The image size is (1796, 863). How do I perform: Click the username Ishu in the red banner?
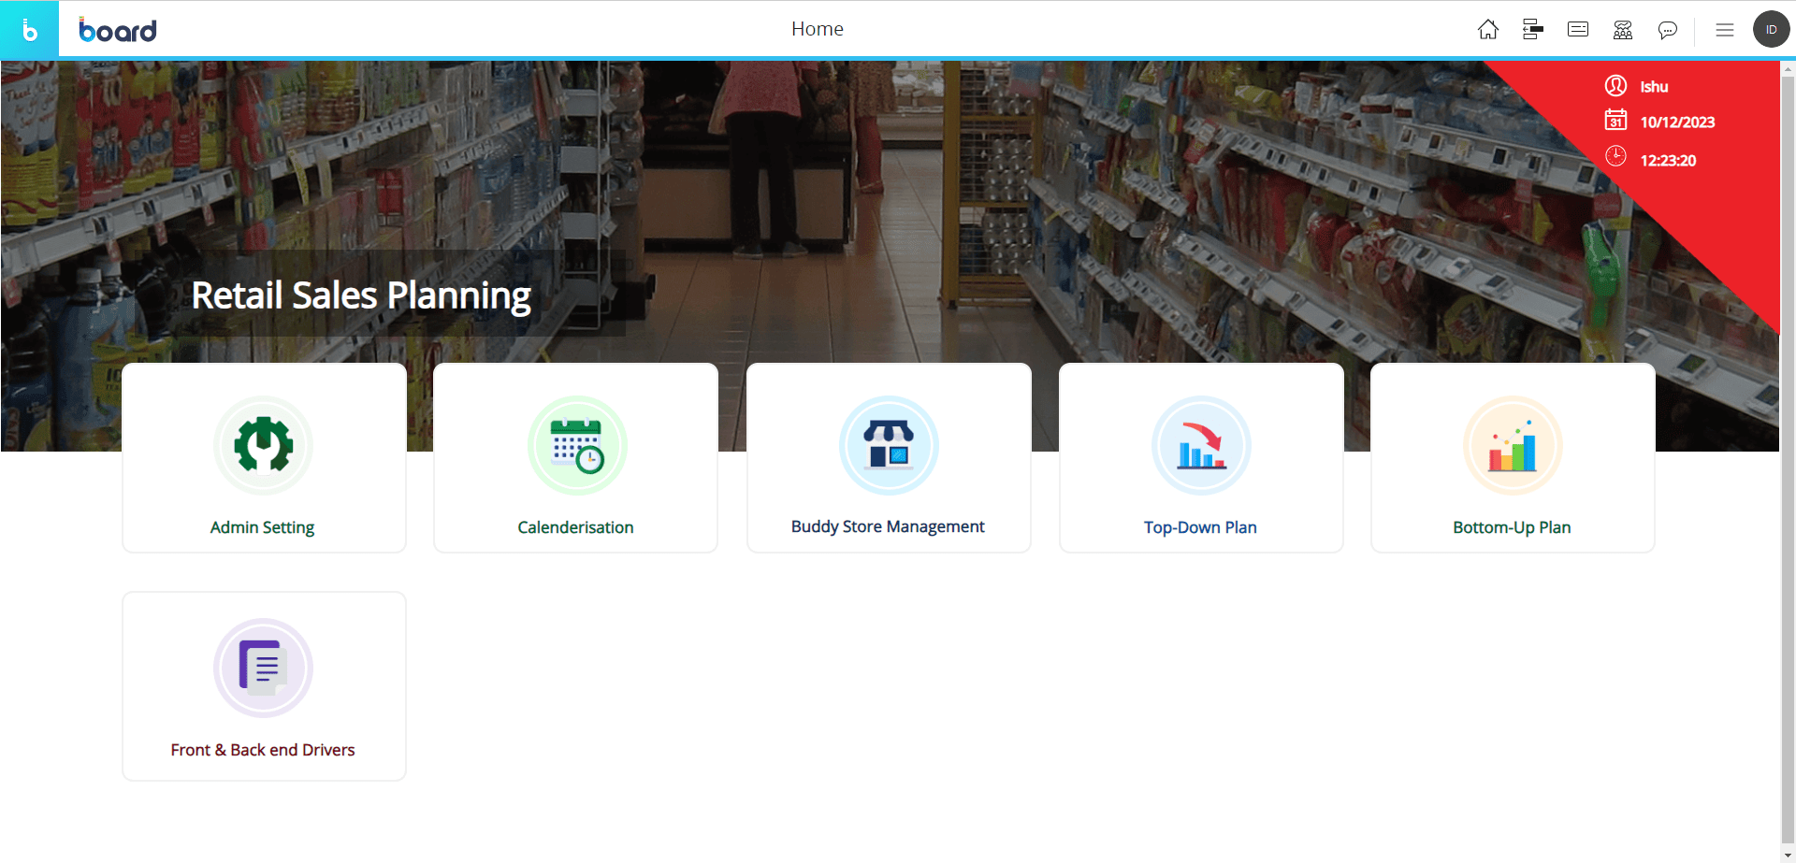click(1654, 85)
